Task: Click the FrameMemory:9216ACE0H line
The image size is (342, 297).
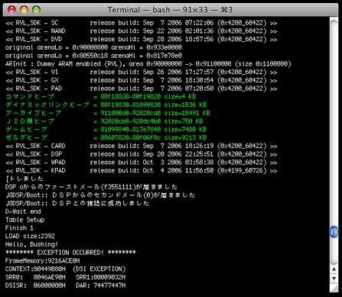Action: coord(42,260)
